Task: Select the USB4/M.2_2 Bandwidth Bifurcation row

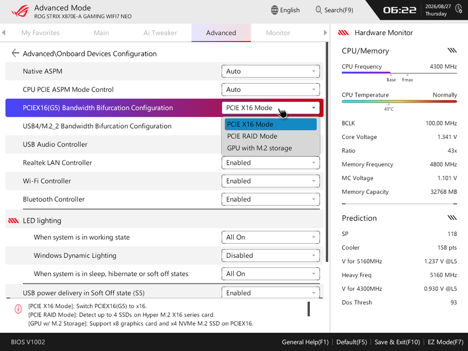Action: [x=114, y=126]
